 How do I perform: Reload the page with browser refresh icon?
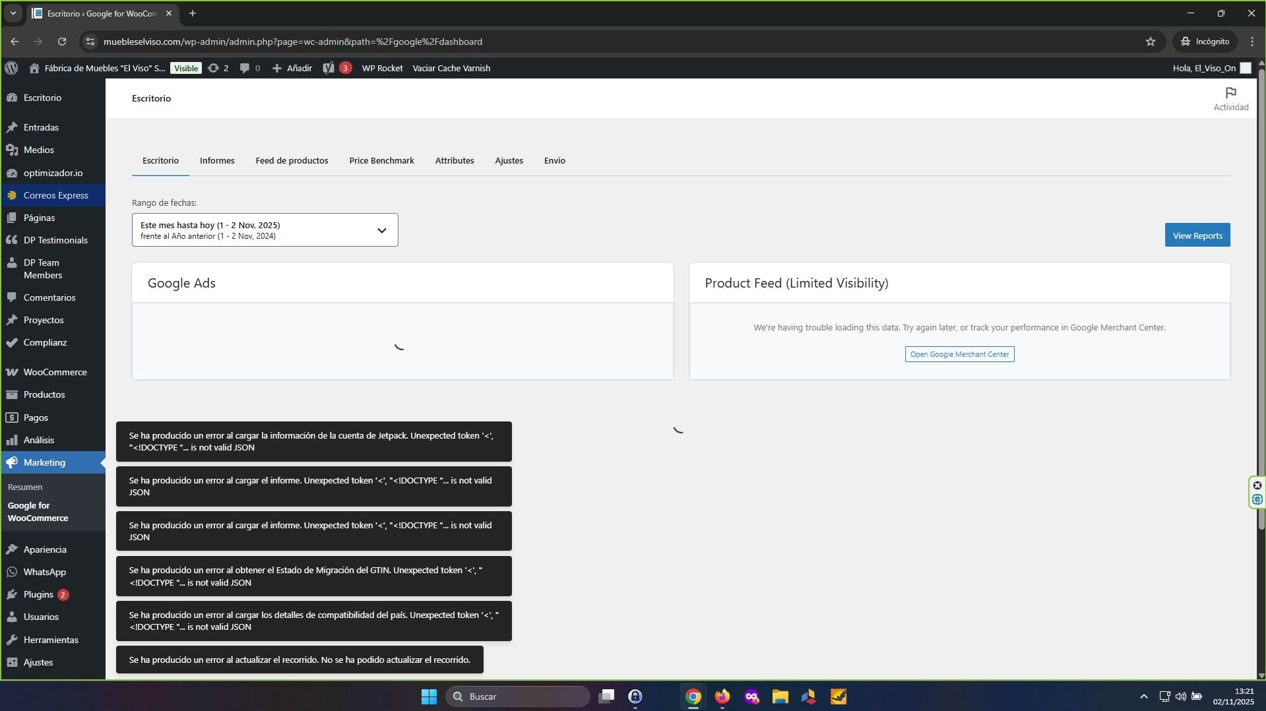point(62,42)
